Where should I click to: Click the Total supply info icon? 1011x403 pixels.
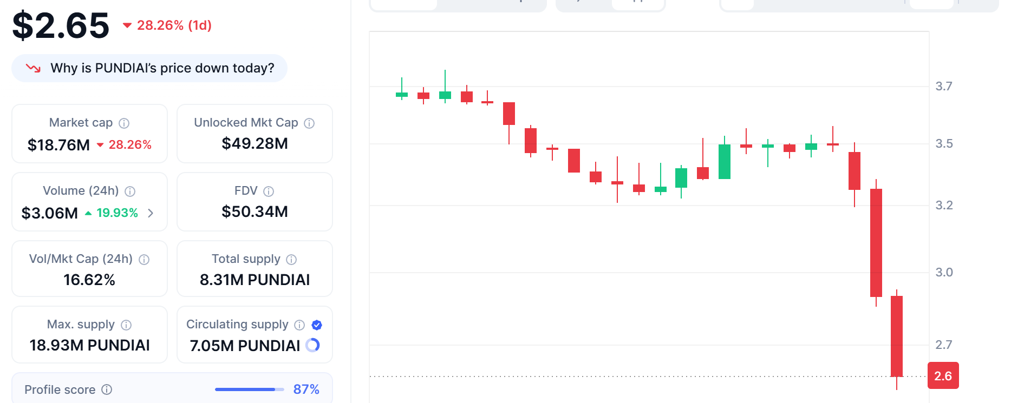point(291,260)
